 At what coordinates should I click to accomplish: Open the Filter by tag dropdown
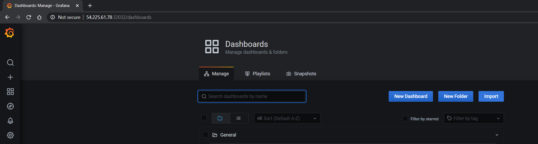tap(473, 118)
